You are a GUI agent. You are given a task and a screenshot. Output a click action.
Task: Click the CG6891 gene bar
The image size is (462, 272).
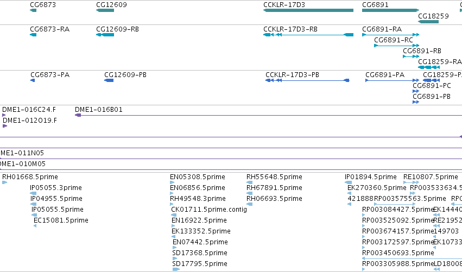click(390, 10)
